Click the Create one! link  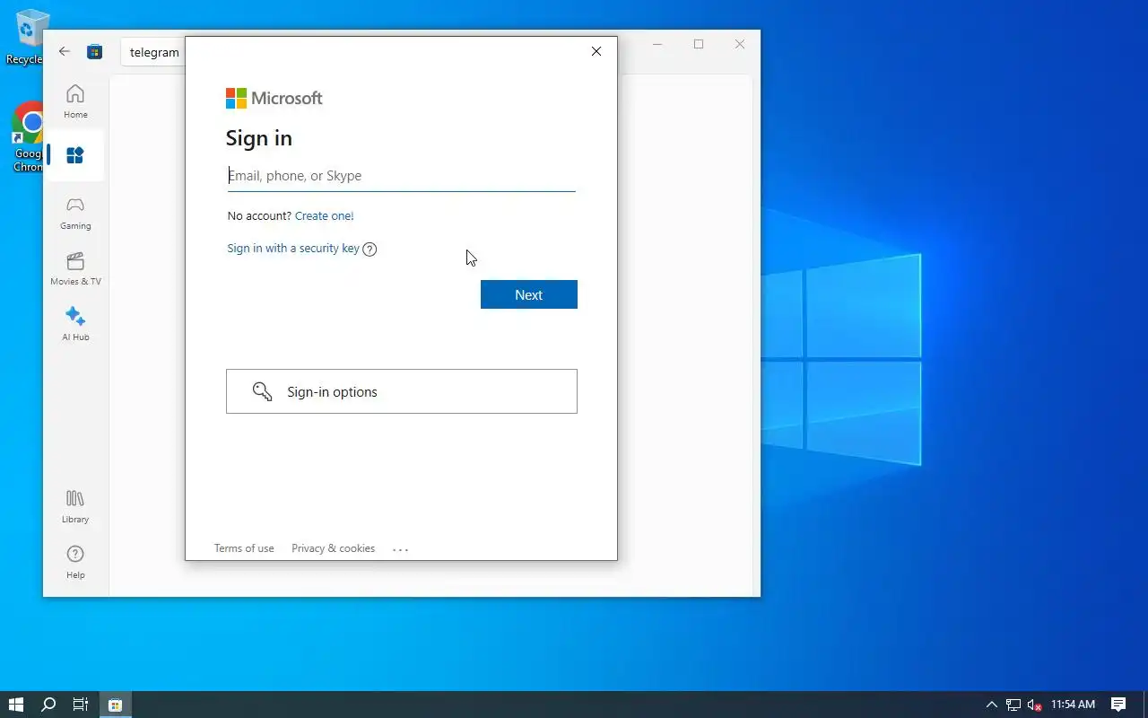324,216
